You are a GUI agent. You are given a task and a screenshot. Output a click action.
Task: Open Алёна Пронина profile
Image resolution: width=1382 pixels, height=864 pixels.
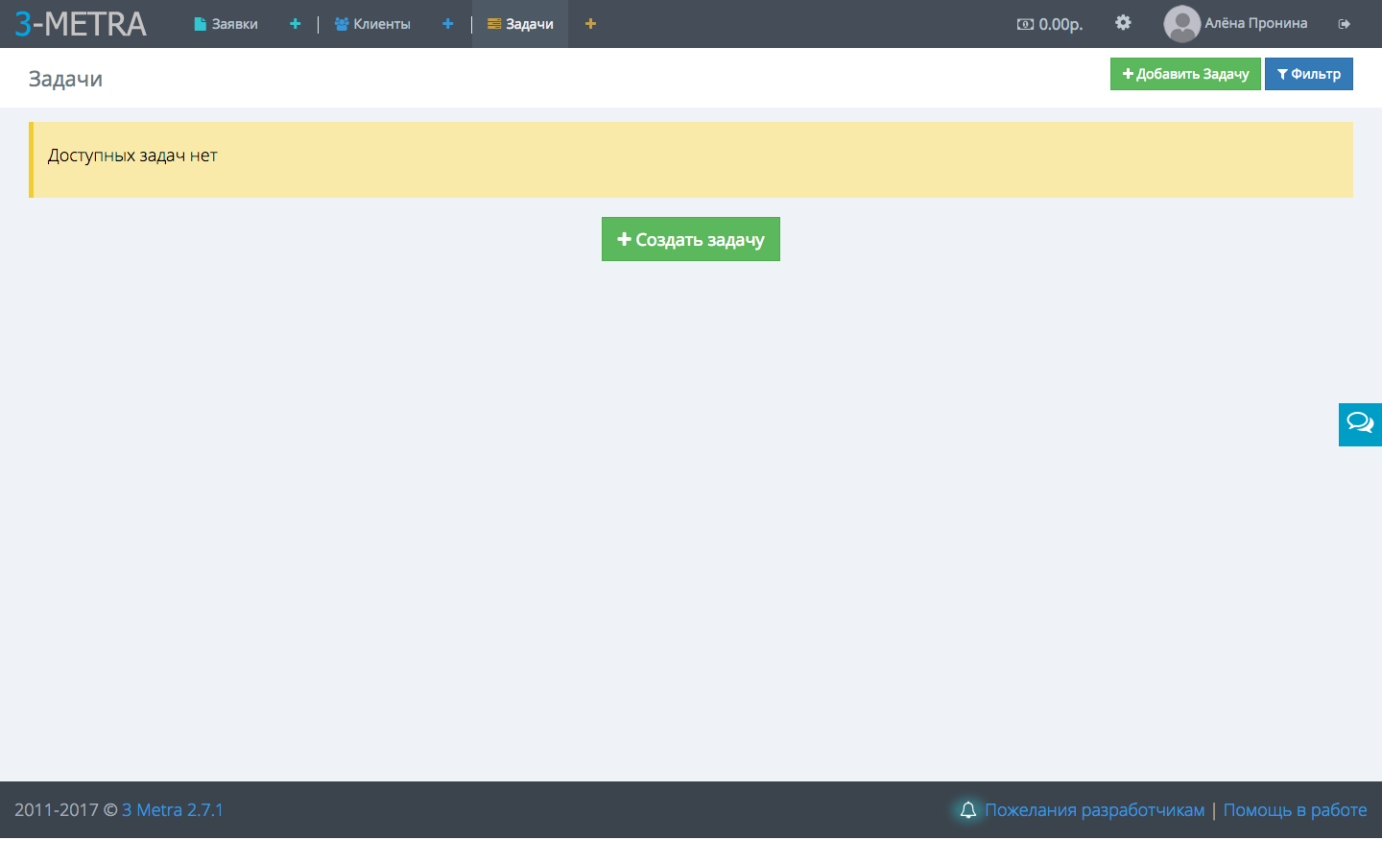pyautogui.click(x=1256, y=23)
